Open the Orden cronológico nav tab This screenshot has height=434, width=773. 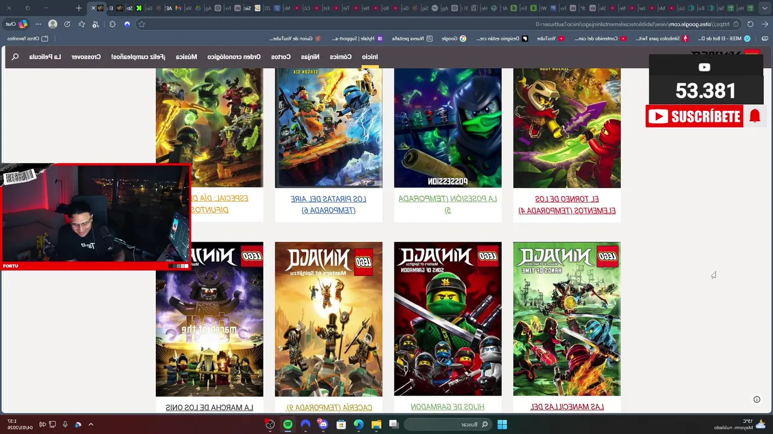click(x=234, y=57)
